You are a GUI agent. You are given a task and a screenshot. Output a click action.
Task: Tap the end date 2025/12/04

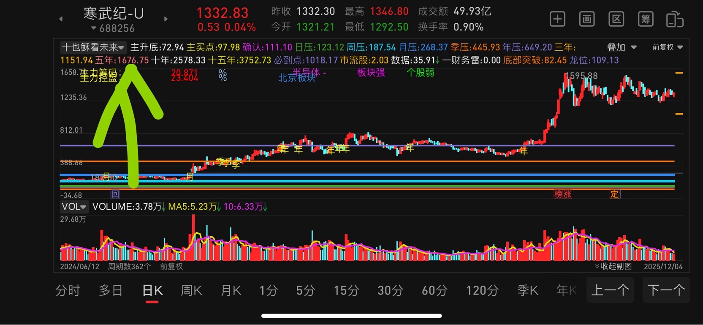[x=663, y=267]
